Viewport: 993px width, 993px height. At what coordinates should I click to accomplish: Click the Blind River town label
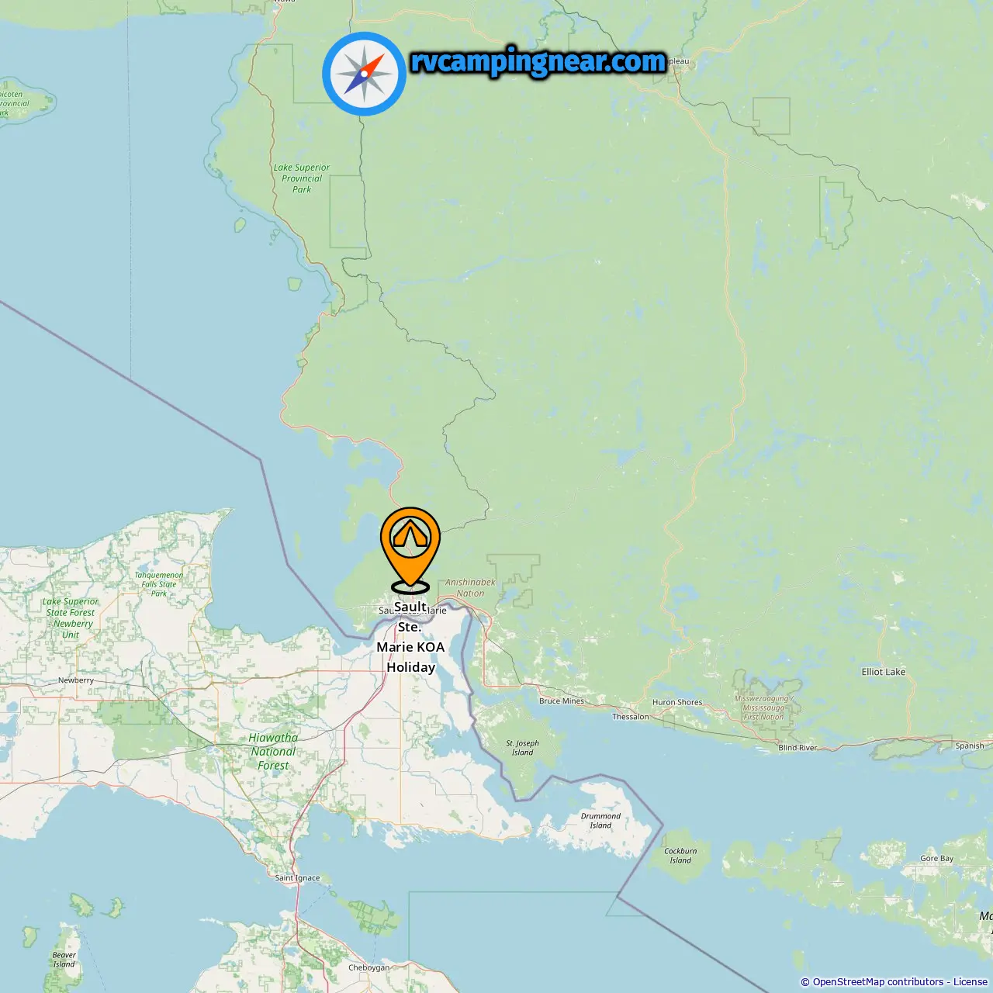click(798, 748)
